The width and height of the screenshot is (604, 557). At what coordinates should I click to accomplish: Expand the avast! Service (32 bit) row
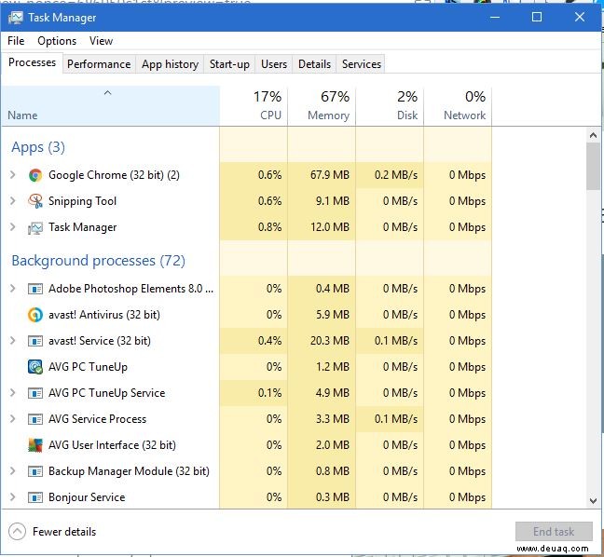point(13,341)
